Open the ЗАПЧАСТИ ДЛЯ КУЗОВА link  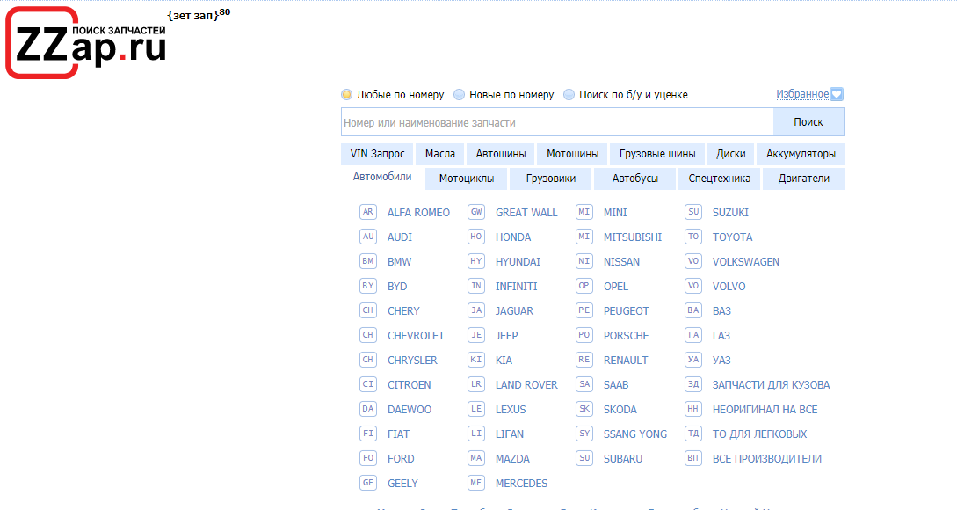tap(771, 385)
